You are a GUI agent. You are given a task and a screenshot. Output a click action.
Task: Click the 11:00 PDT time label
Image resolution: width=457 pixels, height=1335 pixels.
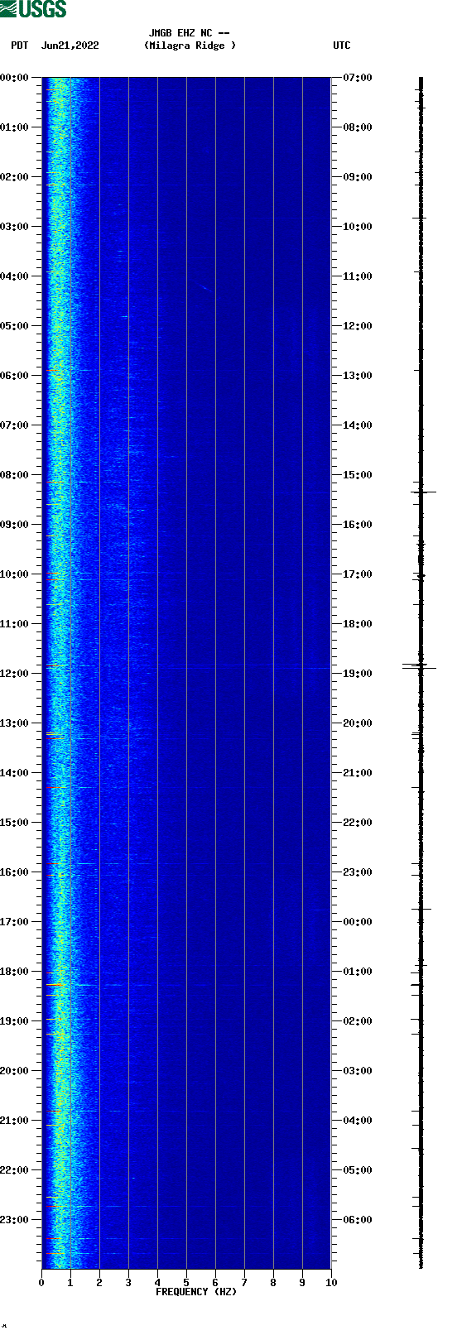[x=14, y=624]
